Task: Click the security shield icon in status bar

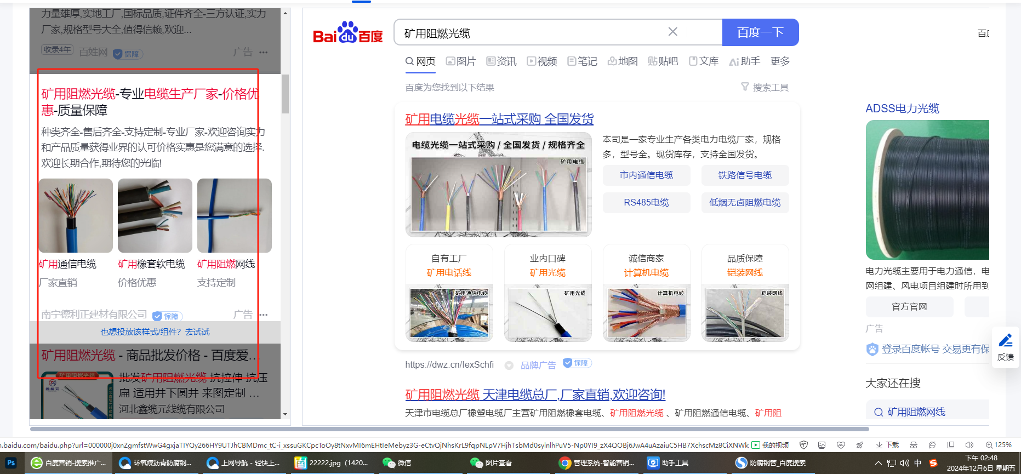Action: (x=804, y=445)
